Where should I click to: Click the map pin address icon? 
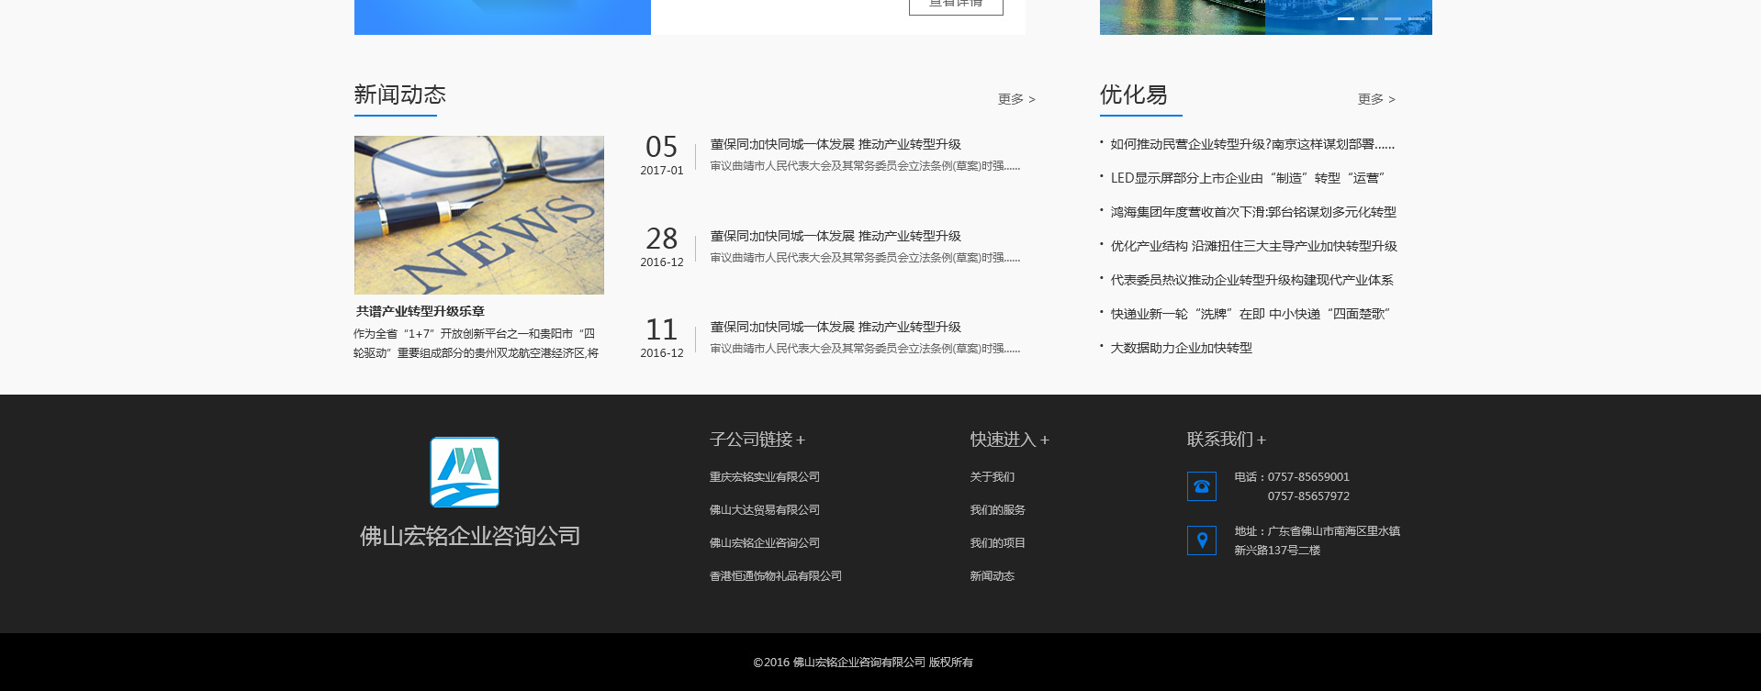[x=1201, y=541]
